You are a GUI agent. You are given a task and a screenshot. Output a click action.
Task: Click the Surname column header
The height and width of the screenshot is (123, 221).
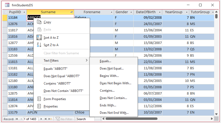coord(50,12)
